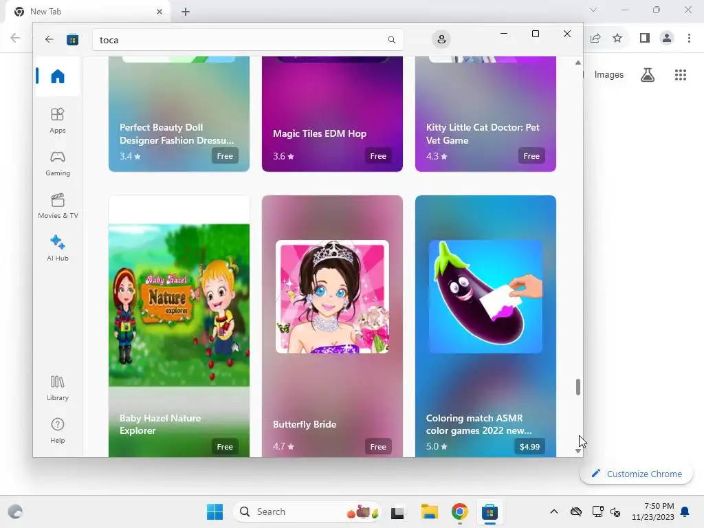Click the Store scrollbar up arrow

[577, 63]
